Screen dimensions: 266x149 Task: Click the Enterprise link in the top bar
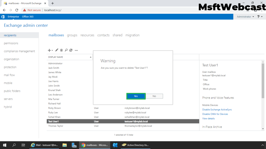tap(13, 17)
